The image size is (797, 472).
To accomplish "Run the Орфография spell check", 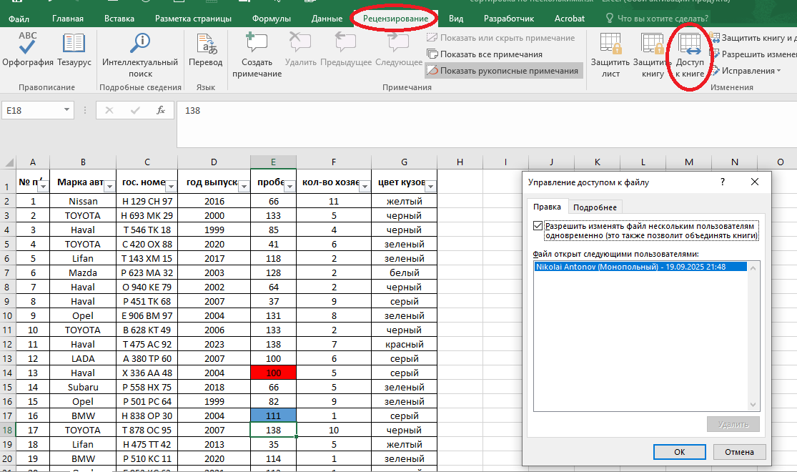I will point(27,49).
